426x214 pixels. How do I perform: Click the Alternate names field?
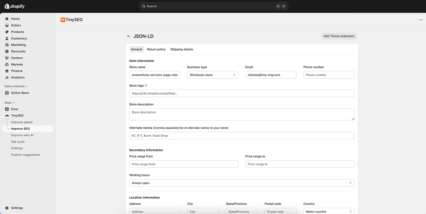click(x=242, y=136)
